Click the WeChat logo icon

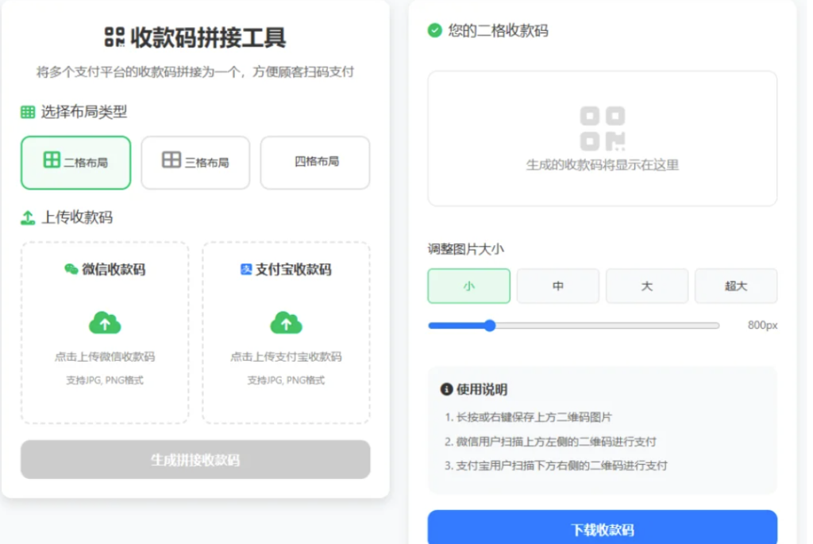tap(71, 269)
